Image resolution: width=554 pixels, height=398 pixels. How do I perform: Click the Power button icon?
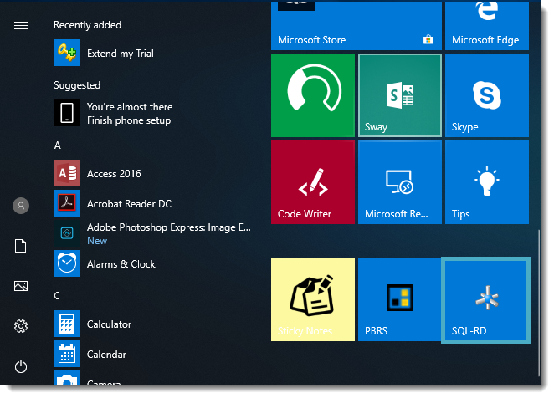(21, 366)
